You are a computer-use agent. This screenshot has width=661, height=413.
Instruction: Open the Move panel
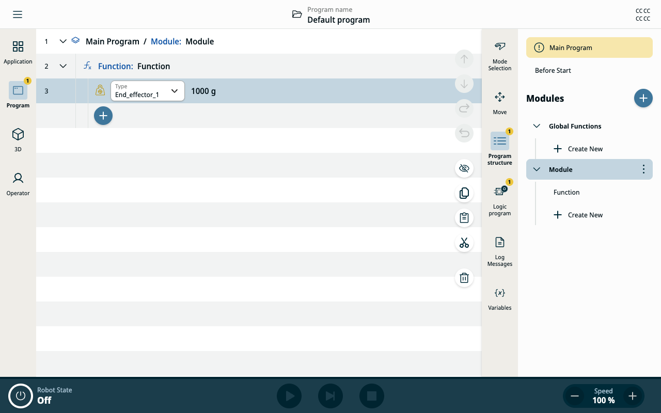click(x=500, y=103)
